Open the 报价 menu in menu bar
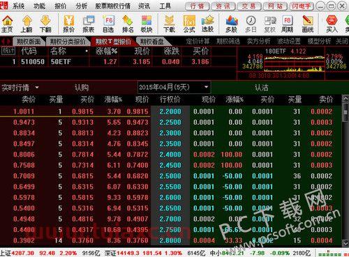The width and height of the screenshot is (349, 257). 60,6
